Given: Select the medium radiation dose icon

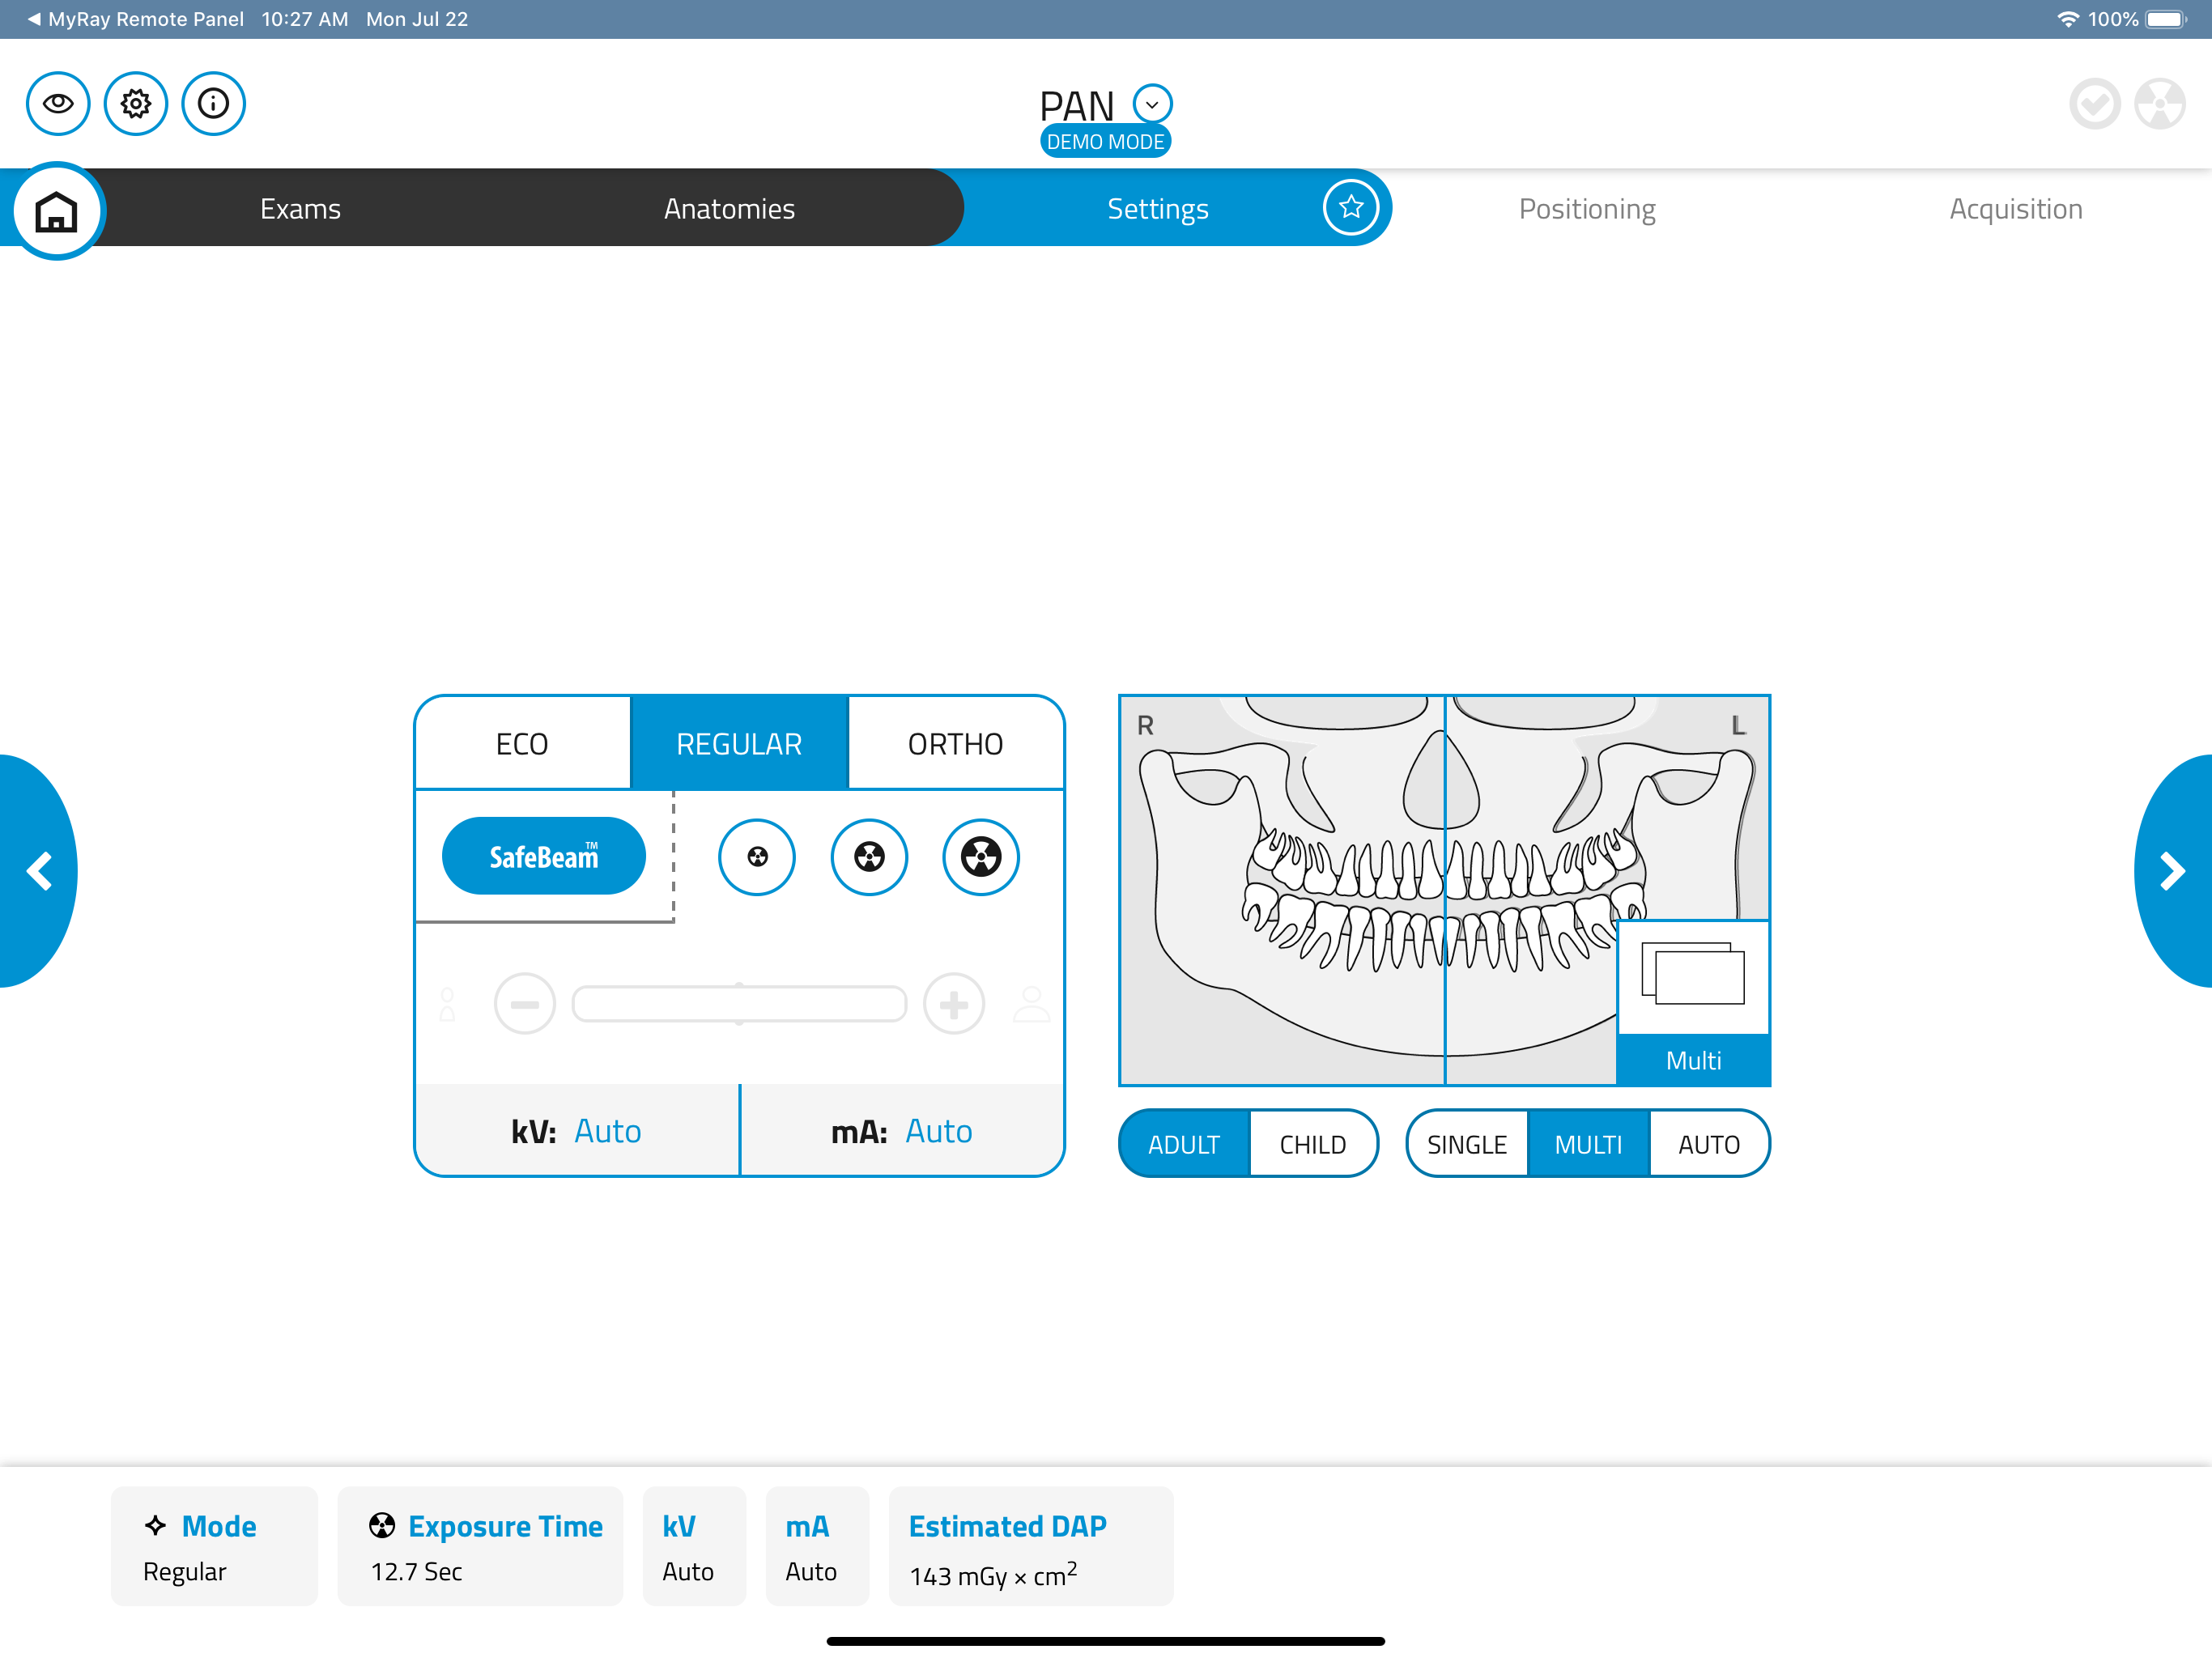Looking at the screenshot, I should pos(869,857).
